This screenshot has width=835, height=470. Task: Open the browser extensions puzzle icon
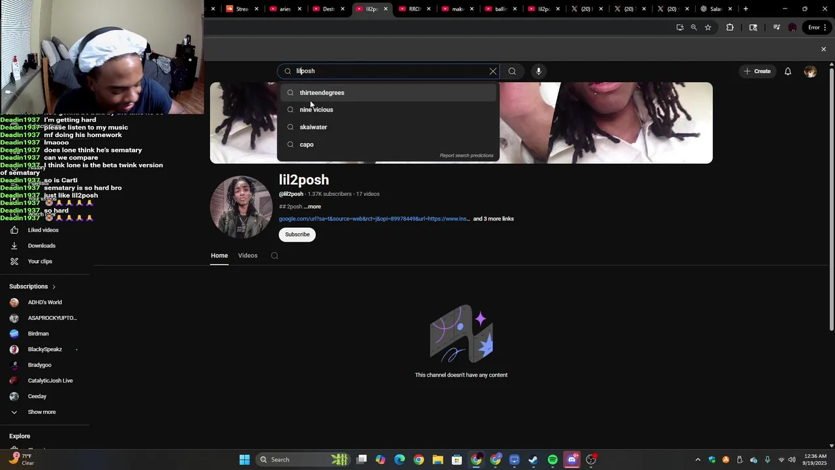tap(730, 27)
